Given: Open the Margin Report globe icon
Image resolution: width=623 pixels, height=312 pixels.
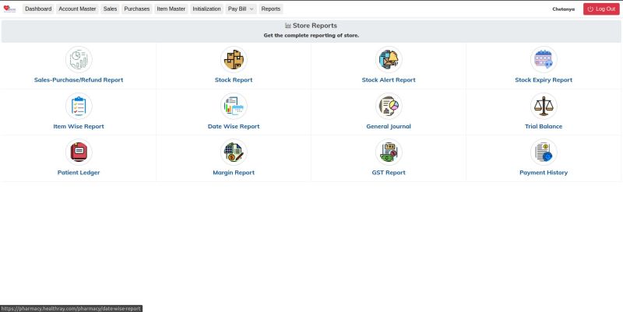Looking at the screenshot, I should pos(234,152).
